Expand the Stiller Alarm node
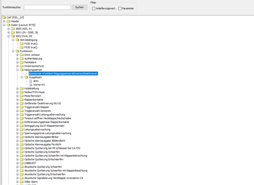This screenshot has width=254, height=185. [x=17, y=182]
